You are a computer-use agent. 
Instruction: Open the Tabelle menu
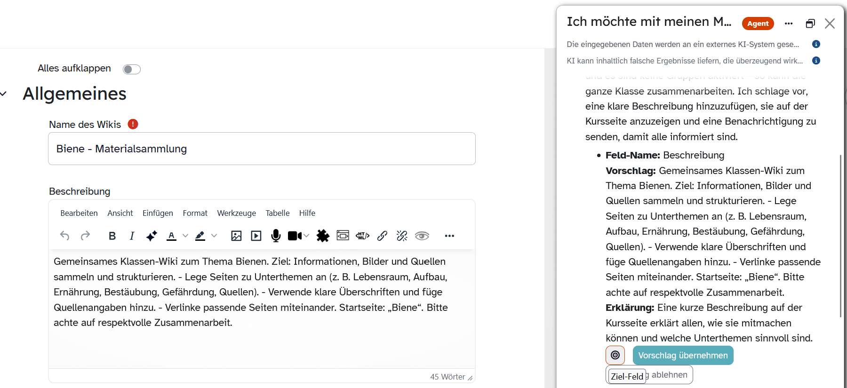pyautogui.click(x=277, y=213)
